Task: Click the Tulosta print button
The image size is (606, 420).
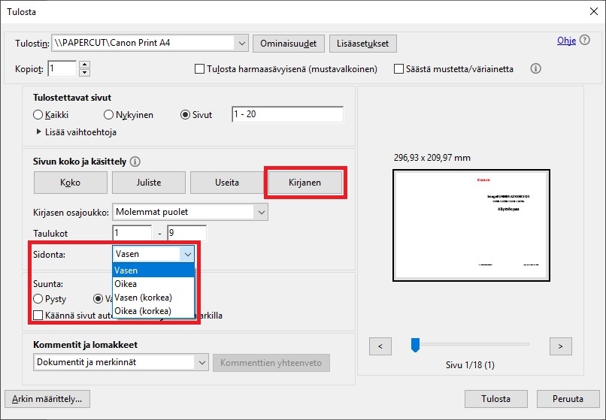Action: (x=496, y=399)
